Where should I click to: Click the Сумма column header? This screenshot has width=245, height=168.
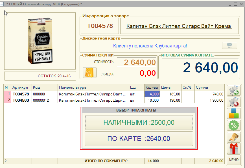[209, 87]
